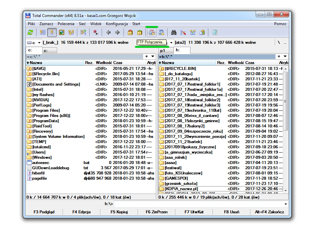Select the [Program Files (x86)] row

tap(91, 116)
